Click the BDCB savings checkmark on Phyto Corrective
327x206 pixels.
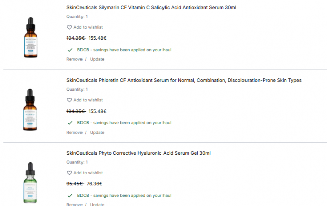[69, 195]
